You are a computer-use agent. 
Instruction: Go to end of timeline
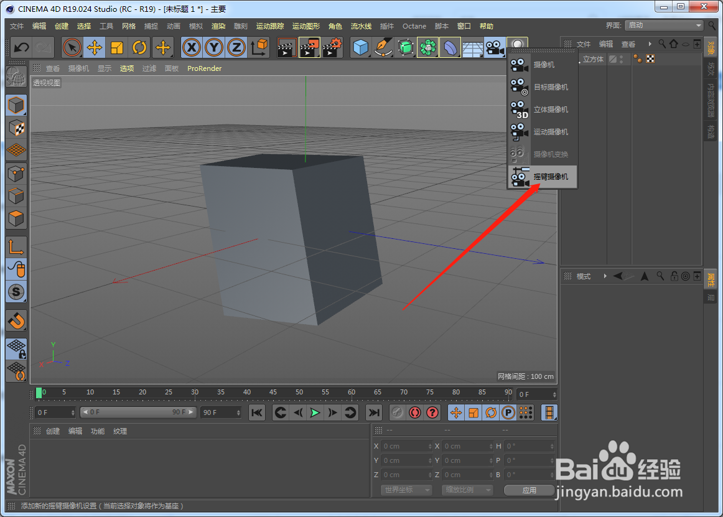[x=373, y=412]
